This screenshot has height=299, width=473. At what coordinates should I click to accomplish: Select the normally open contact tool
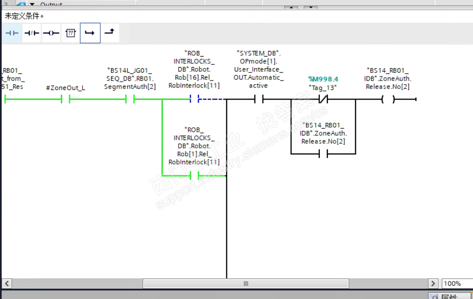(x=12, y=33)
